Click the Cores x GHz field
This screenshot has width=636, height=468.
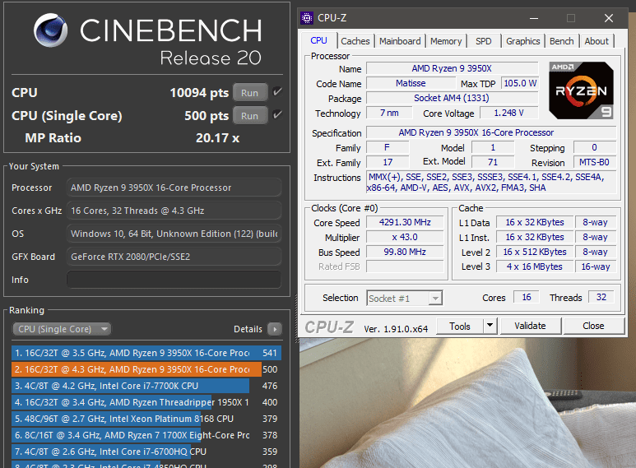click(174, 211)
